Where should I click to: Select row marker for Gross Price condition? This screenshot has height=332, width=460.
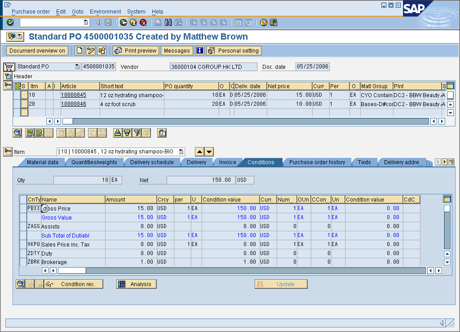pyautogui.click(x=23, y=208)
